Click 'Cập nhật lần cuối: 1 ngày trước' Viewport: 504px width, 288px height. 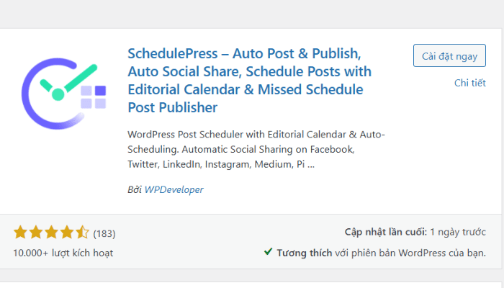[415, 232]
